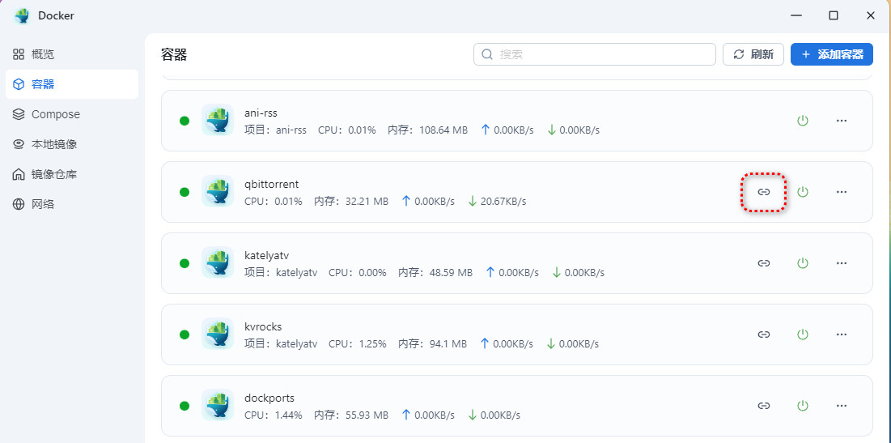
Task: Toggle power for the qbittorrent container
Action: [803, 192]
